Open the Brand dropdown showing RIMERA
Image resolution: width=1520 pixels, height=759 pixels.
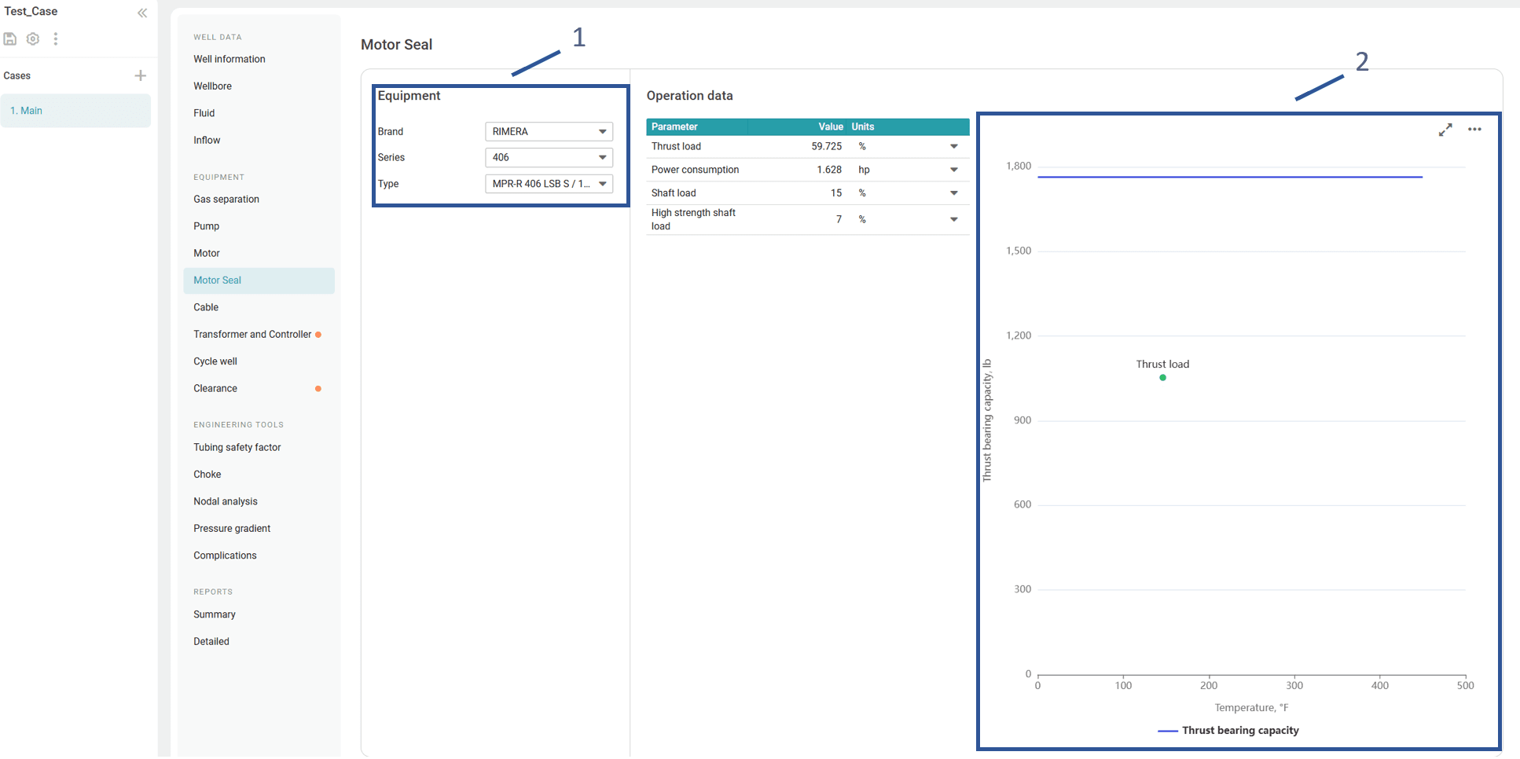[549, 131]
